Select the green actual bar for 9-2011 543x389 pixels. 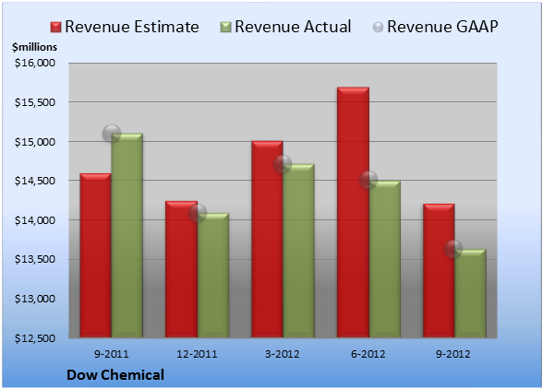pyautogui.click(x=127, y=235)
